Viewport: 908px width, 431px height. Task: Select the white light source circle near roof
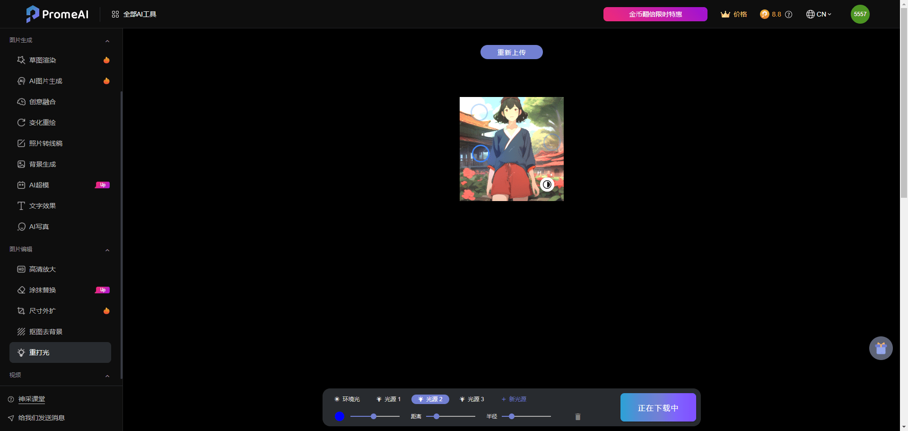click(x=479, y=113)
